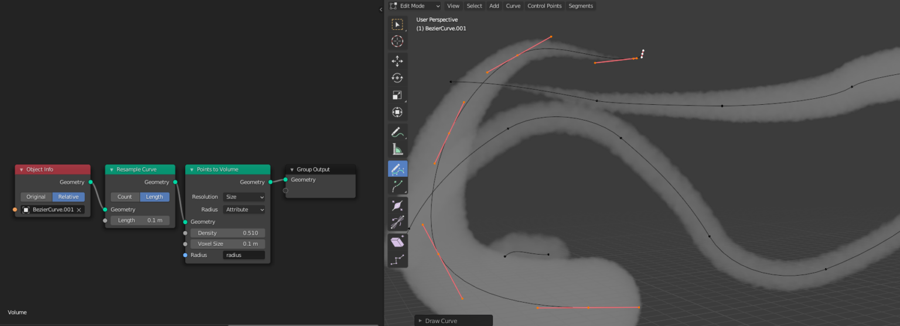Click the radius attribute text field

[x=244, y=255]
